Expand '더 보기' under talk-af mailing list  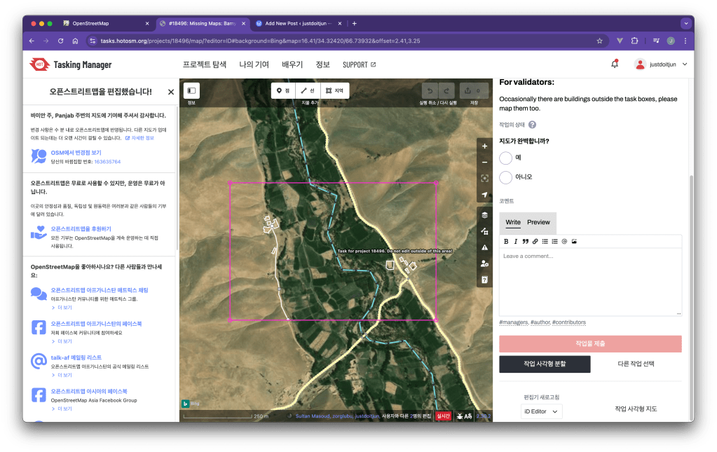click(x=63, y=375)
